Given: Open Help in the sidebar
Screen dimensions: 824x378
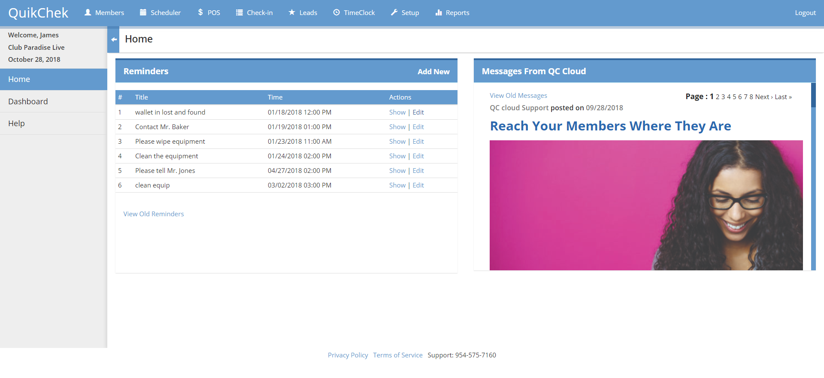Looking at the screenshot, I should click(16, 124).
